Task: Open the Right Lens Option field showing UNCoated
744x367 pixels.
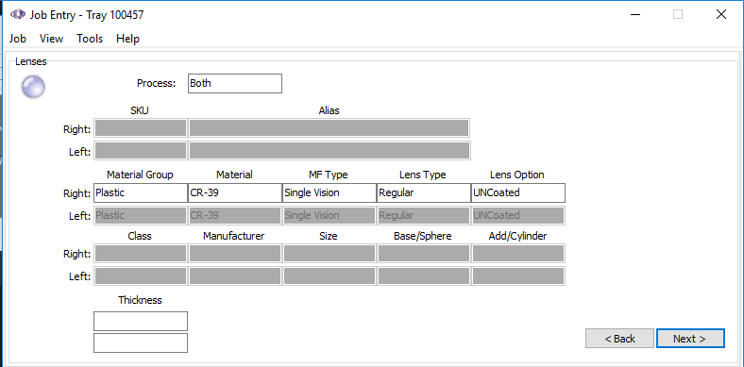Action: [x=518, y=193]
